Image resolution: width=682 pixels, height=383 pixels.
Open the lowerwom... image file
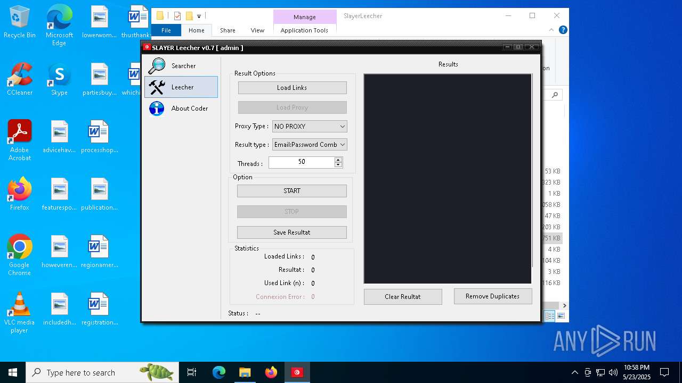pos(99,22)
